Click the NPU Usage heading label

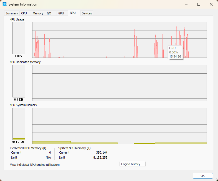click(17, 19)
